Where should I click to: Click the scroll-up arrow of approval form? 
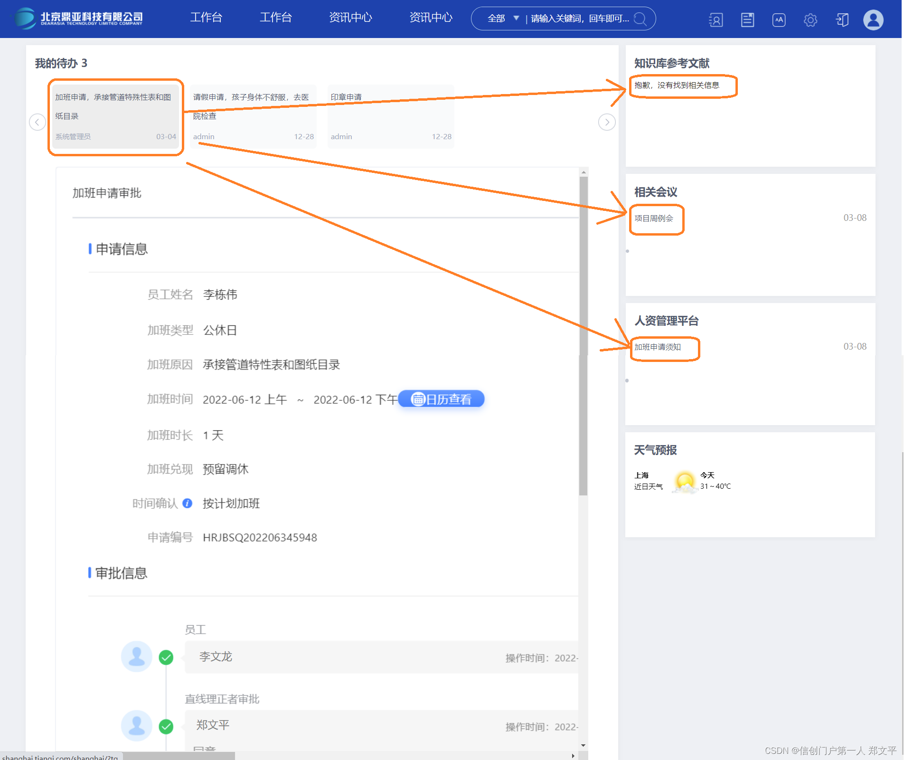pos(584,172)
